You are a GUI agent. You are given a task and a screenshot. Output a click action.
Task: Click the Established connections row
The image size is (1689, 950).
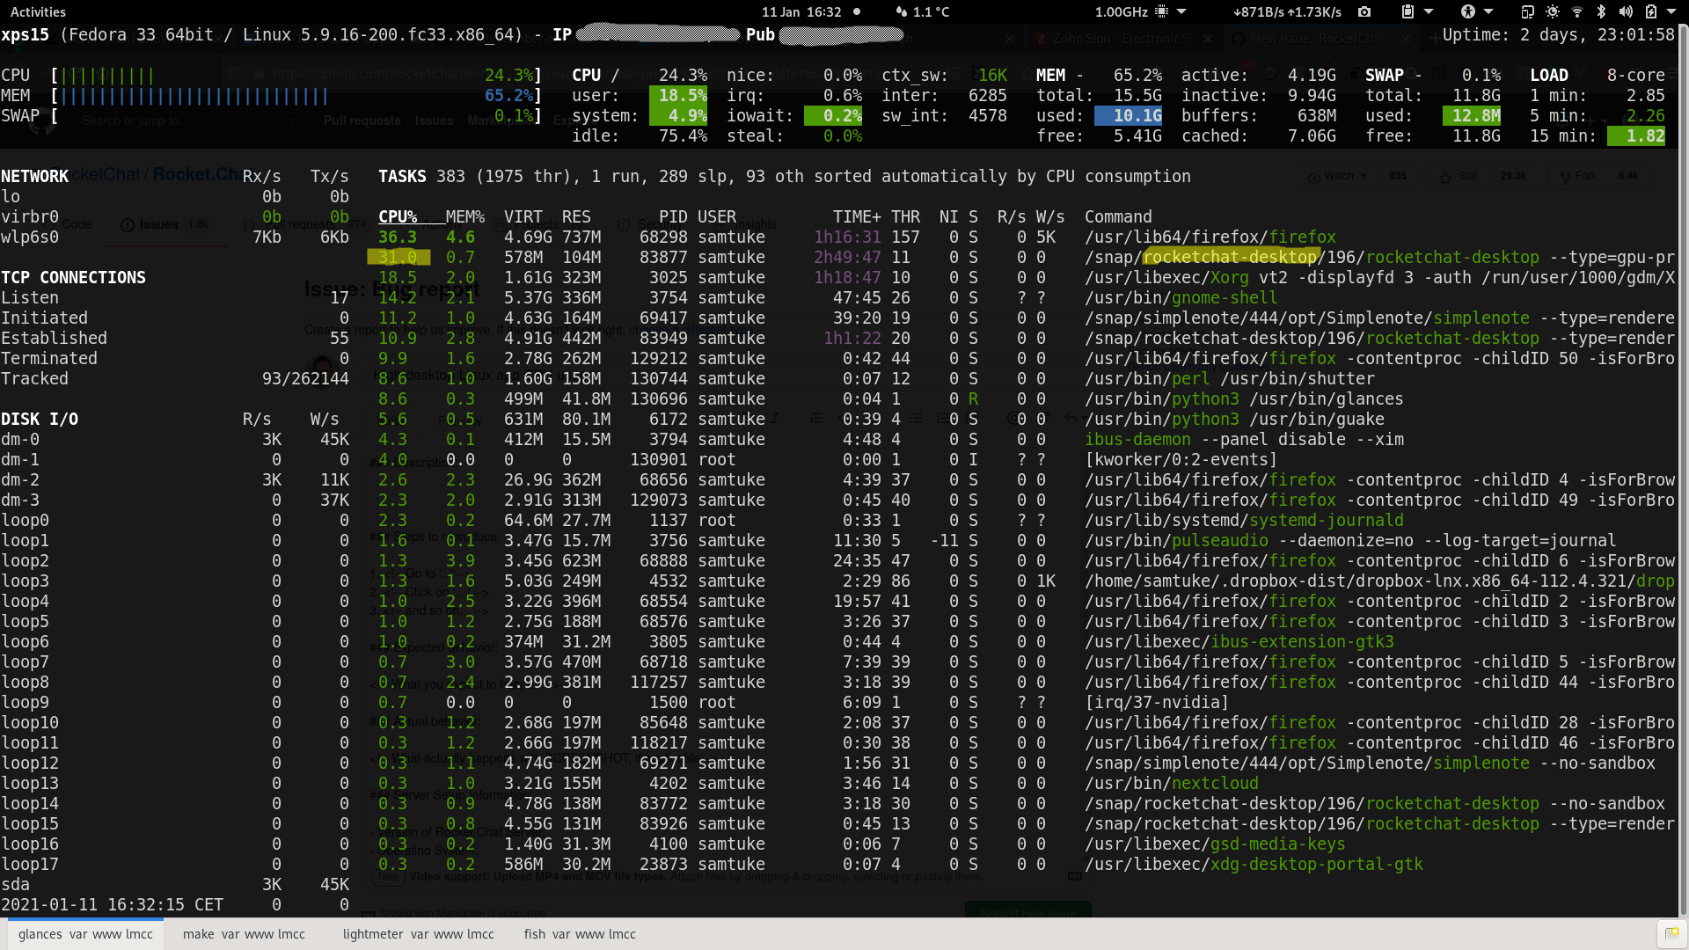(x=175, y=339)
